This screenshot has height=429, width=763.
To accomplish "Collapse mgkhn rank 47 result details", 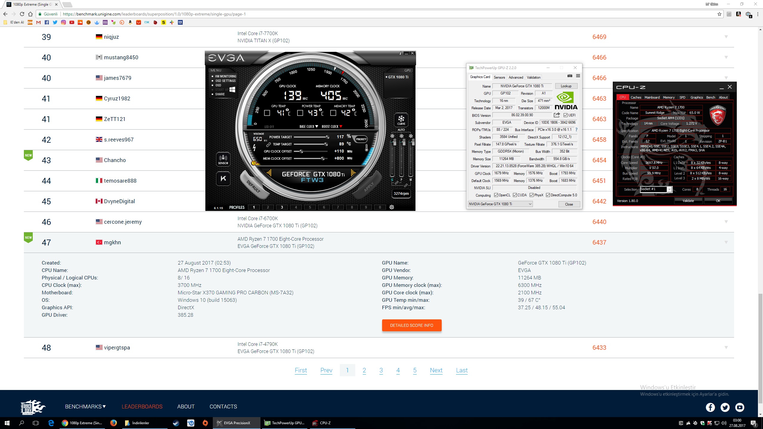I will tap(726, 242).
